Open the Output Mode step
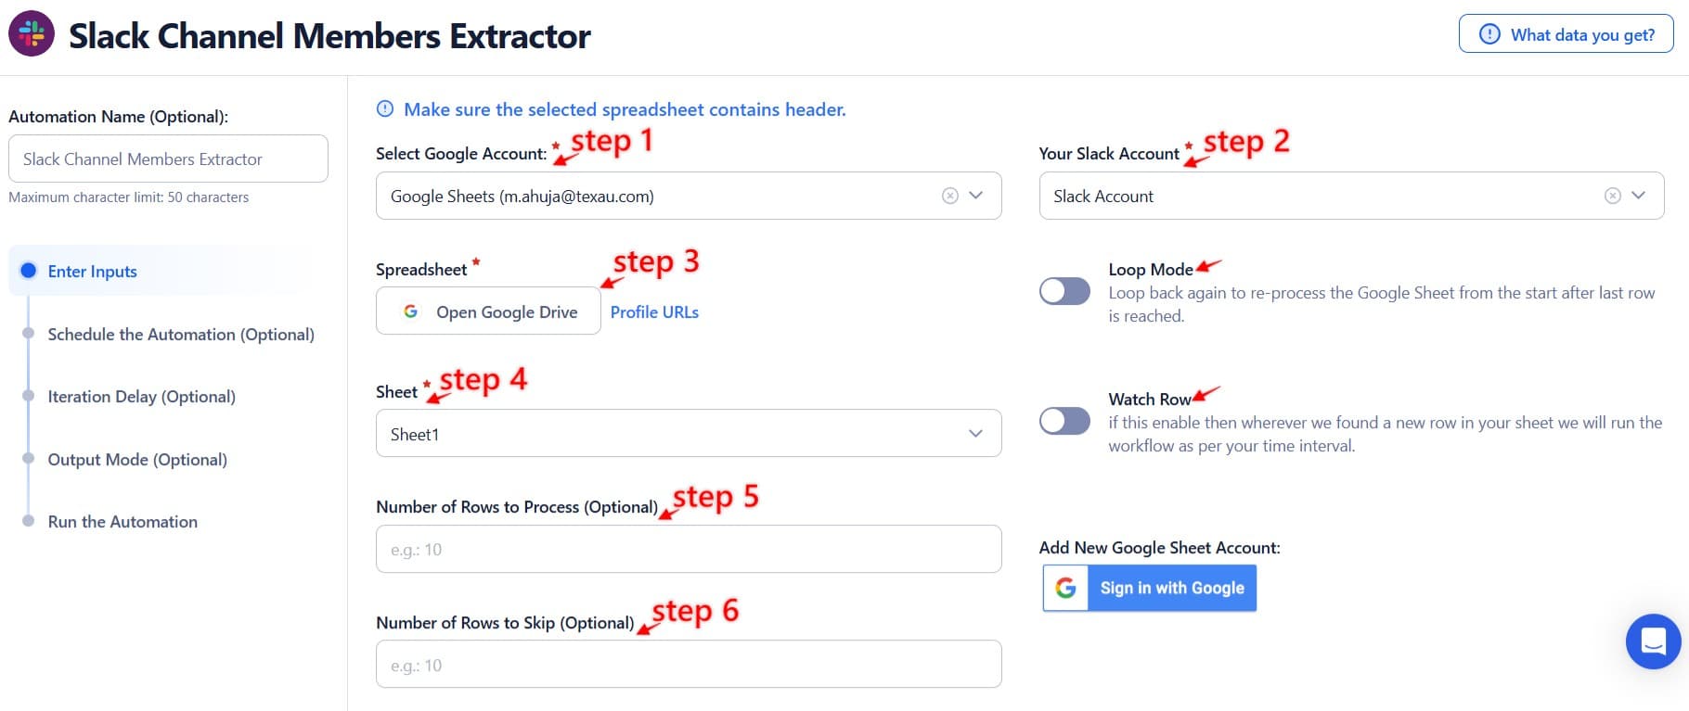Image resolution: width=1689 pixels, height=711 pixels. coord(137,460)
